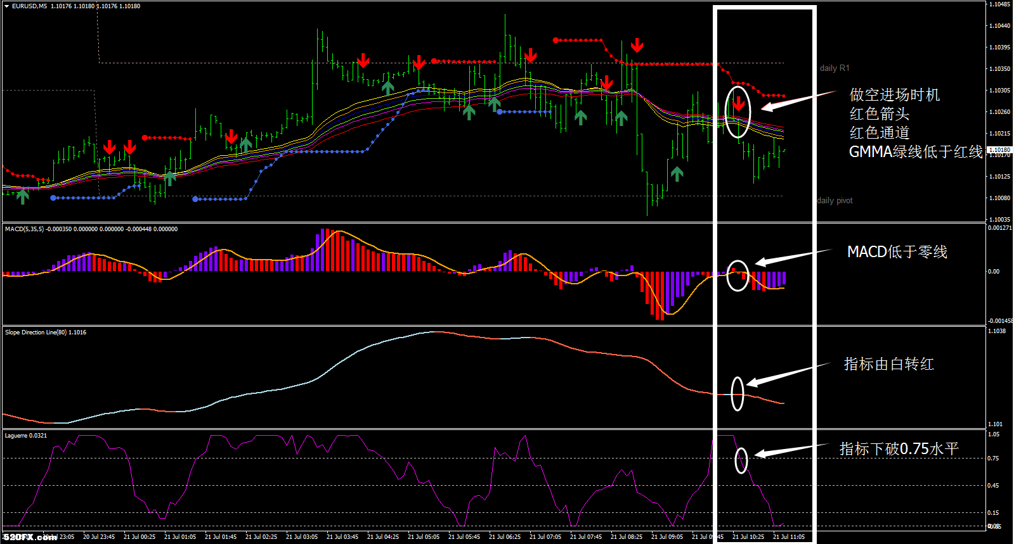
Task: Click time axis label 21 Jul 09:05
Action: 667,537
